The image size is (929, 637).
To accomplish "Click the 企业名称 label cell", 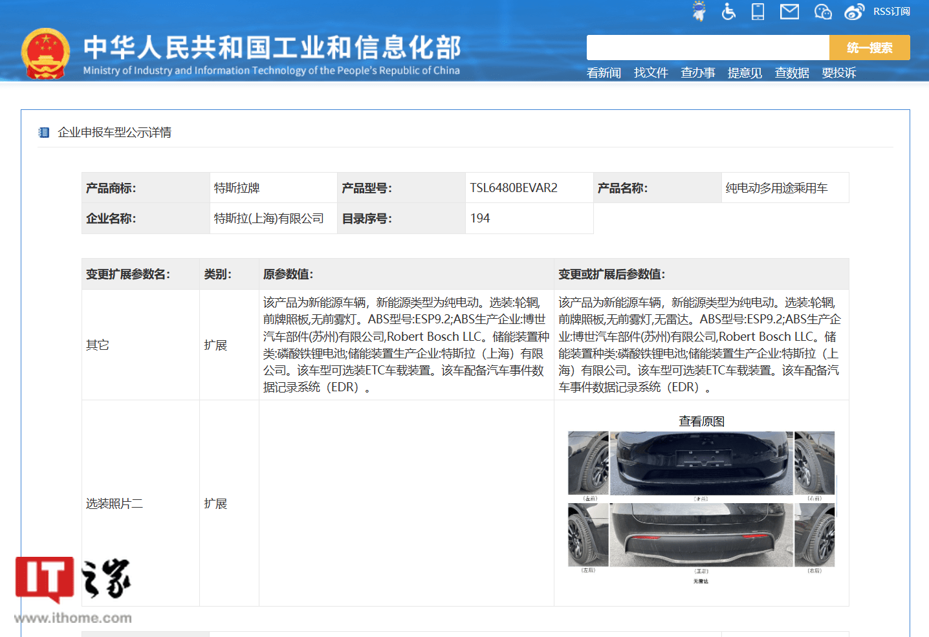I will (146, 219).
